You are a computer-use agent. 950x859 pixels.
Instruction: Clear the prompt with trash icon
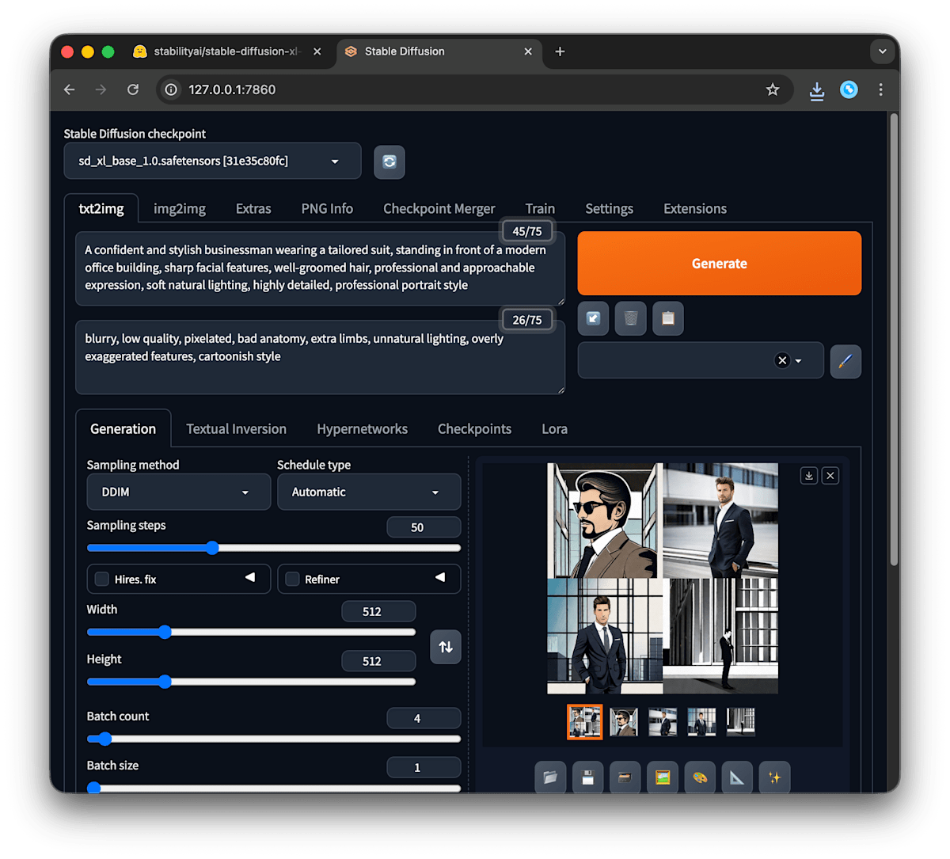pyautogui.click(x=631, y=318)
